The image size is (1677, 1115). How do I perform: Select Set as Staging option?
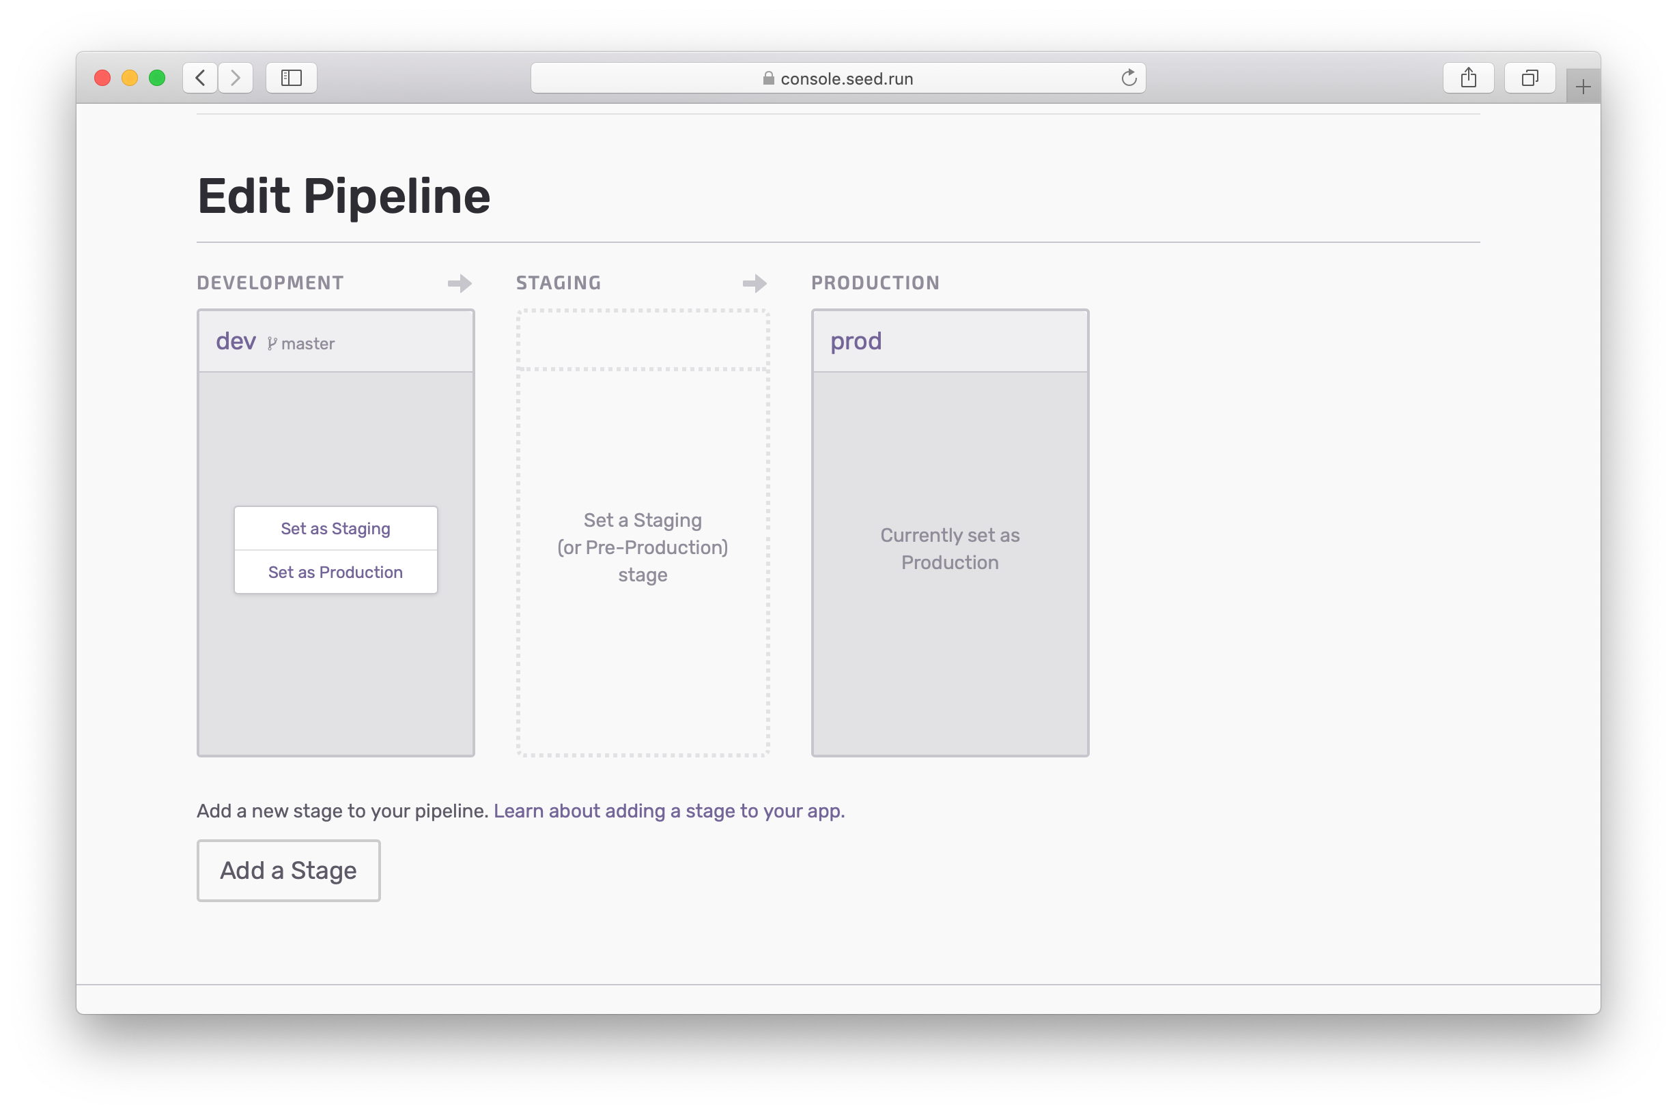(x=335, y=528)
